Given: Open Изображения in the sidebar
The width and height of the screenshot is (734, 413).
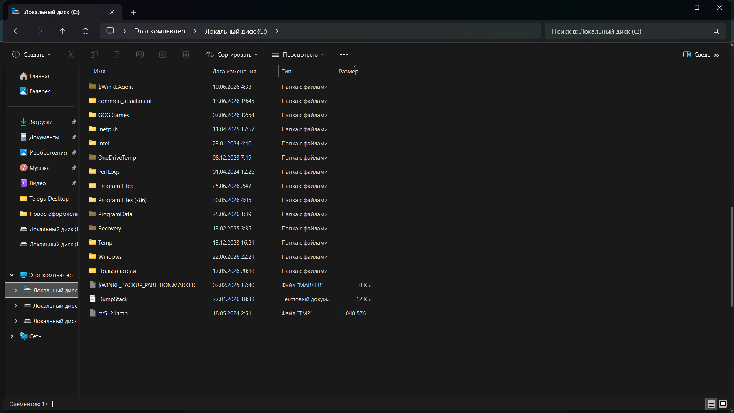Looking at the screenshot, I should pyautogui.click(x=43, y=153).
